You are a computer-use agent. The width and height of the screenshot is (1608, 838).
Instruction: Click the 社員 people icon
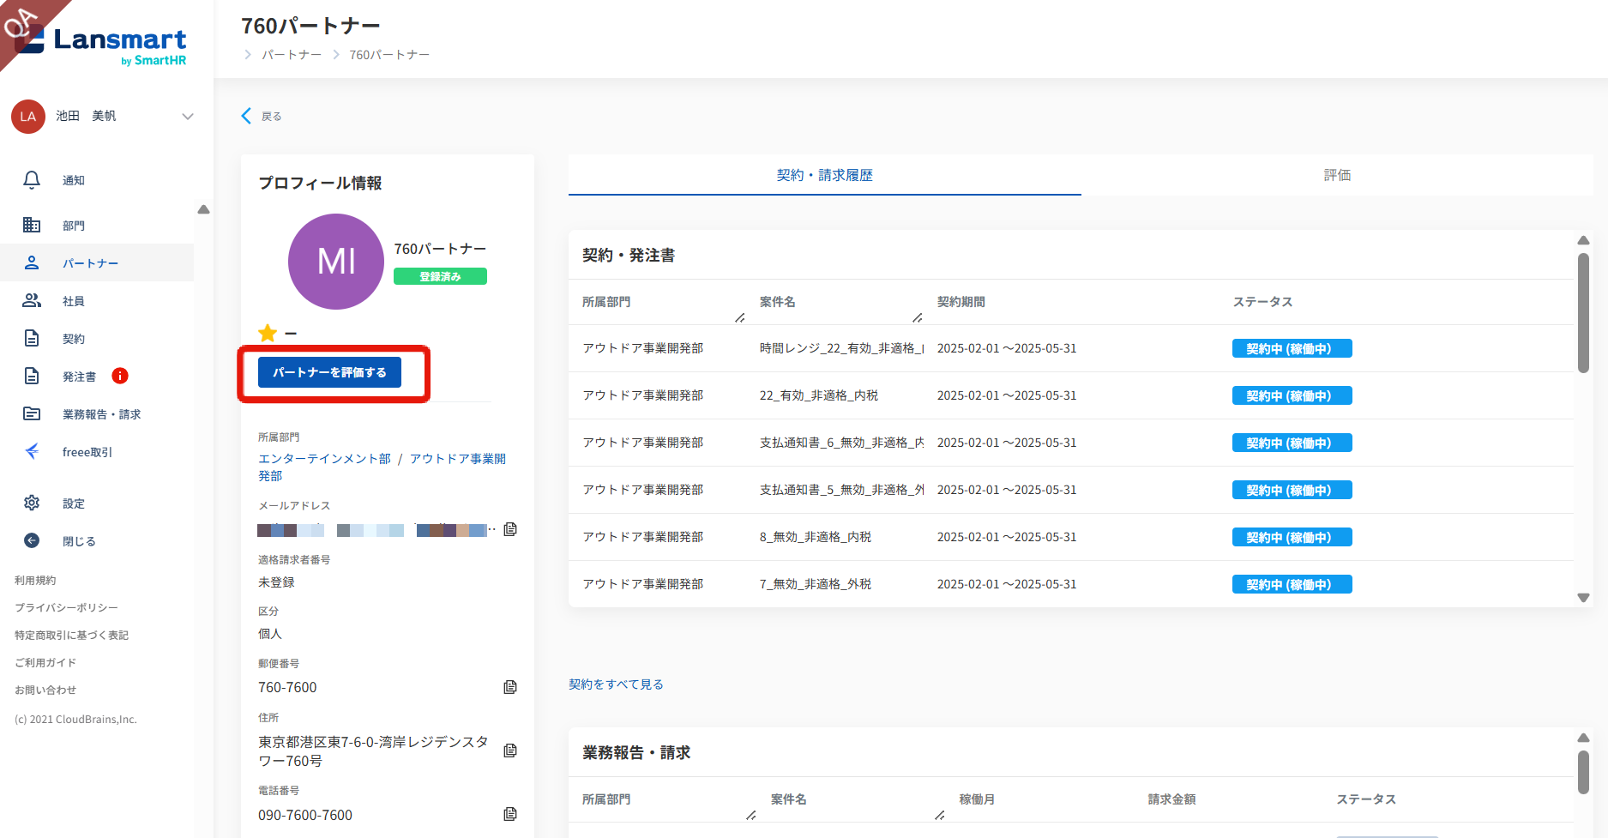pos(32,301)
